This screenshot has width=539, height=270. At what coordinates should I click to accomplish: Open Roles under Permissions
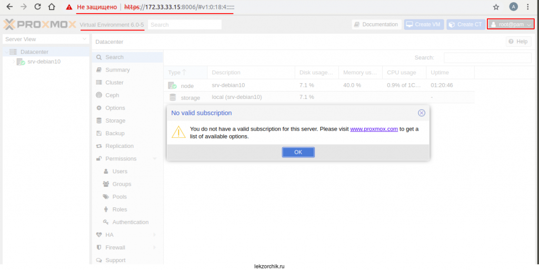[x=127, y=209]
